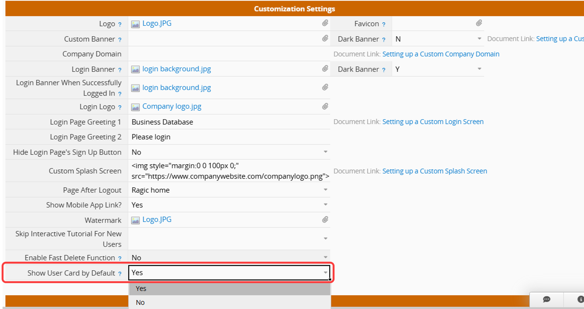Viewport: 584px width, 309px height.
Task: Open Skip Interactive Tutorial dropdown arrow
Action: point(325,238)
